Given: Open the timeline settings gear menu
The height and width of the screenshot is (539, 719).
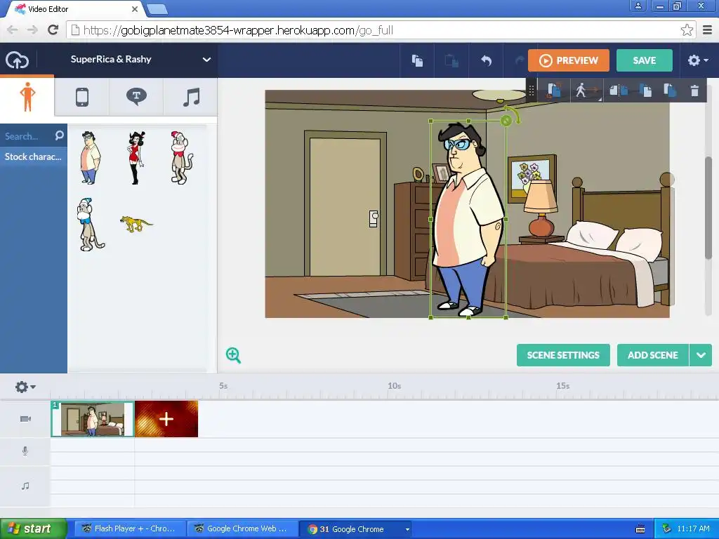Looking at the screenshot, I should point(25,387).
